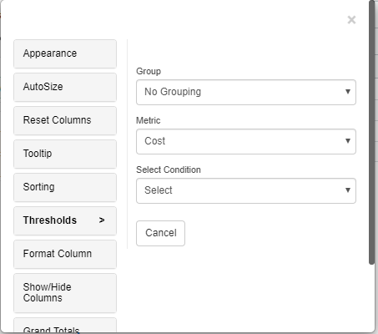Close the settings dialog with X
Screen dimensions: 378x334
click(351, 20)
